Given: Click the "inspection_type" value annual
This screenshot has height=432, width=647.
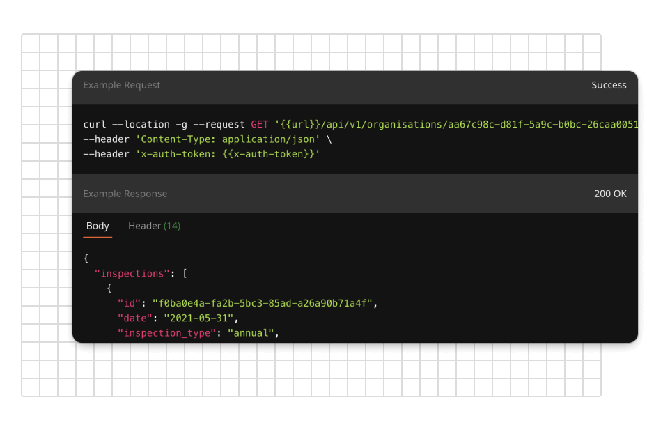Looking at the screenshot, I should point(251,333).
